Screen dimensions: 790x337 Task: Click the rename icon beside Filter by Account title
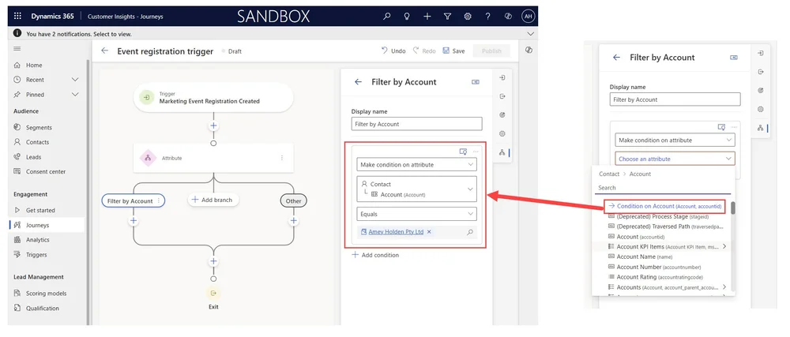(475, 82)
